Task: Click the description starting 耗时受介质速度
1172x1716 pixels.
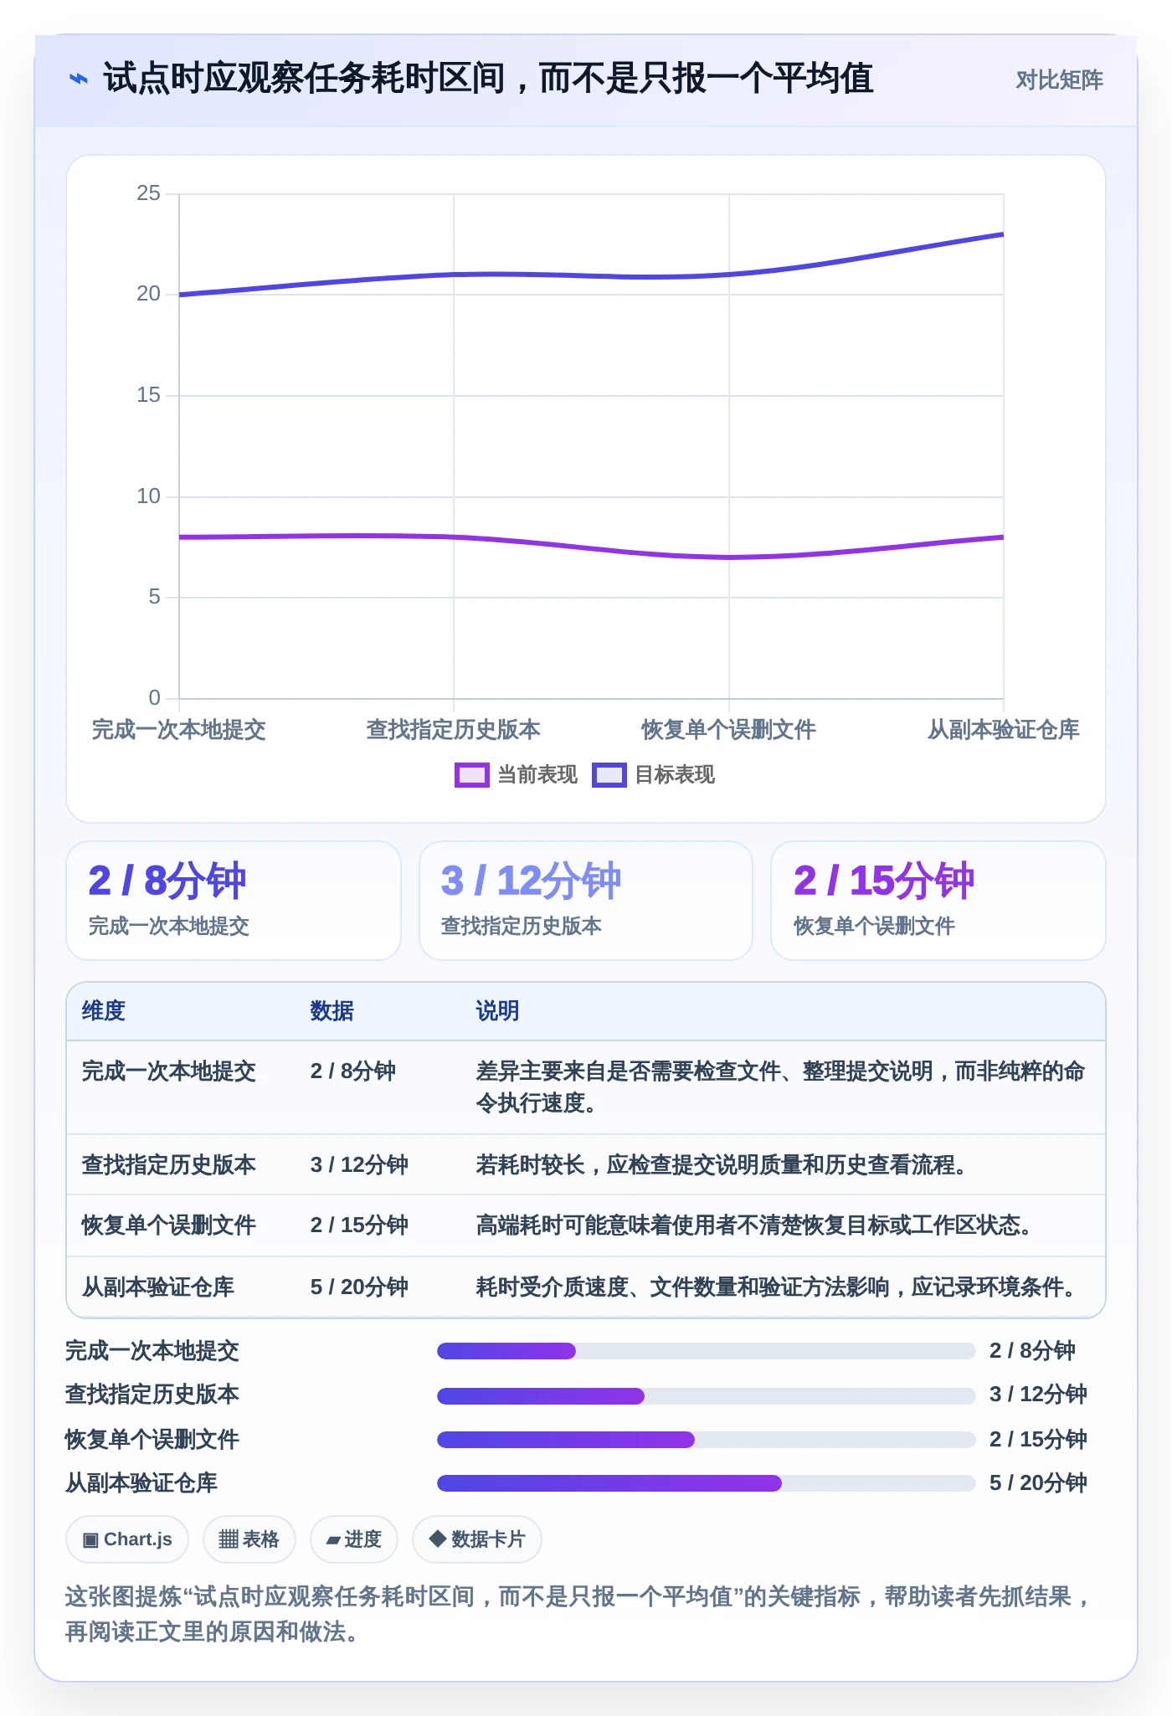Action: 776,1287
